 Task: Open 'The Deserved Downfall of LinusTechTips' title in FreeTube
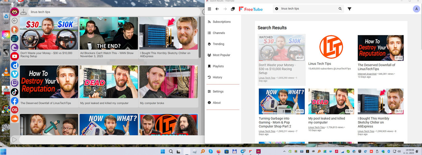377,67
